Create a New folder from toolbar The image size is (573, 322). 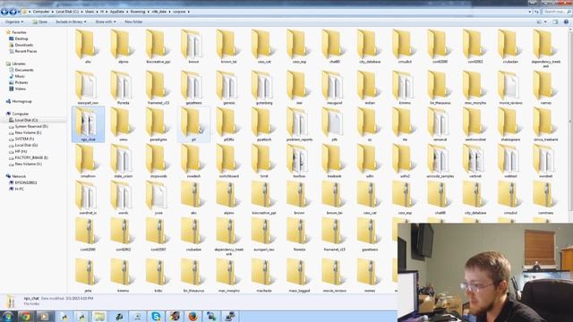pyautogui.click(x=133, y=21)
